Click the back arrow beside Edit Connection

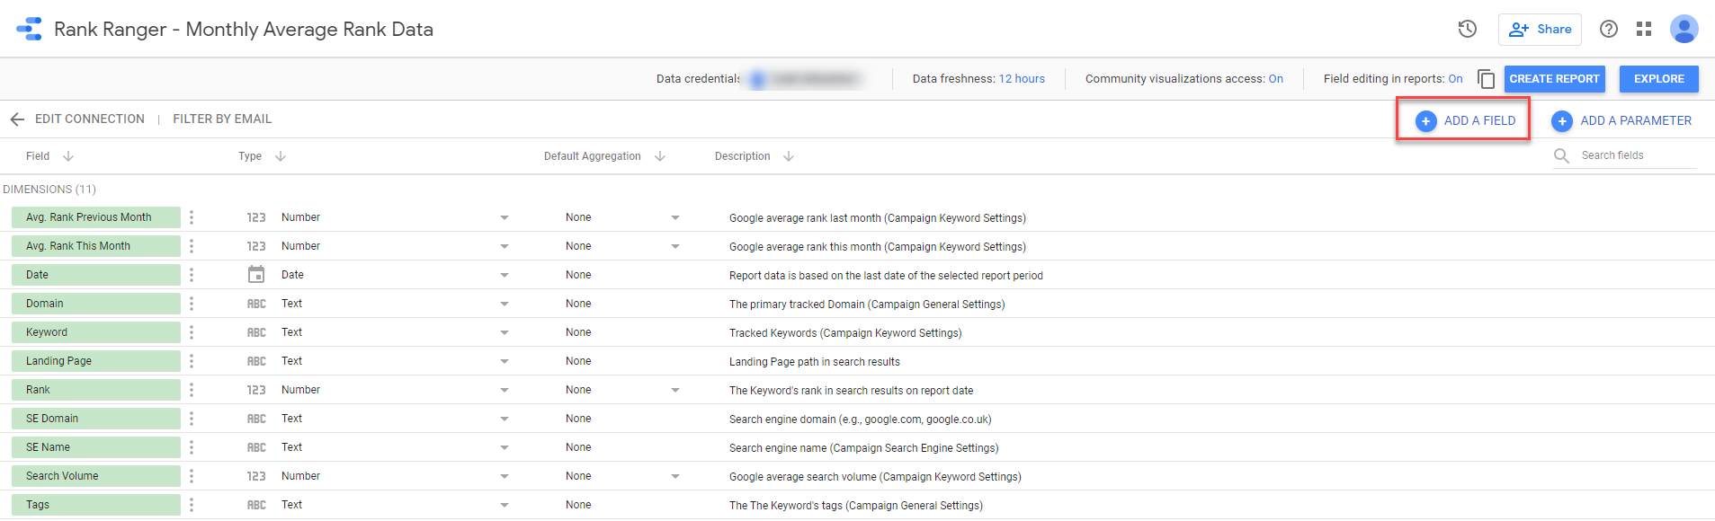[x=17, y=119]
